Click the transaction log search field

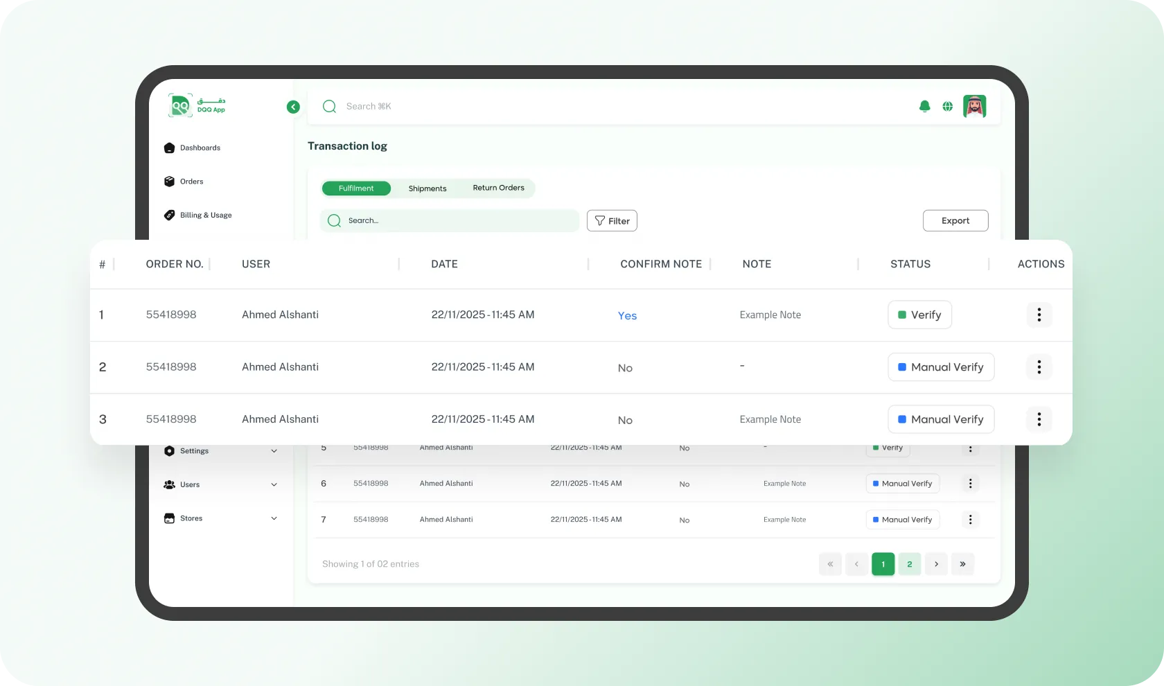tap(457, 220)
